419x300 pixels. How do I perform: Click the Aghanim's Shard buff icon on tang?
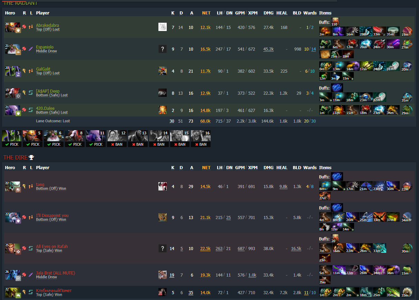pos(337,177)
